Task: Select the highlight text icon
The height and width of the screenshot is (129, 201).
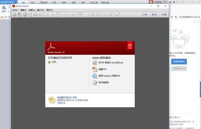Action: pos(110,15)
